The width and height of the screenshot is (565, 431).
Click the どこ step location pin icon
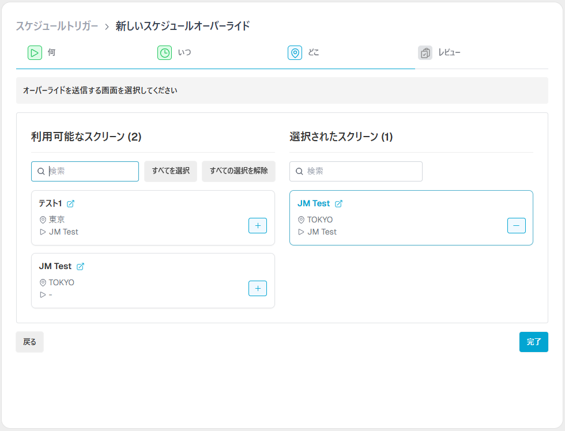pyautogui.click(x=295, y=53)
